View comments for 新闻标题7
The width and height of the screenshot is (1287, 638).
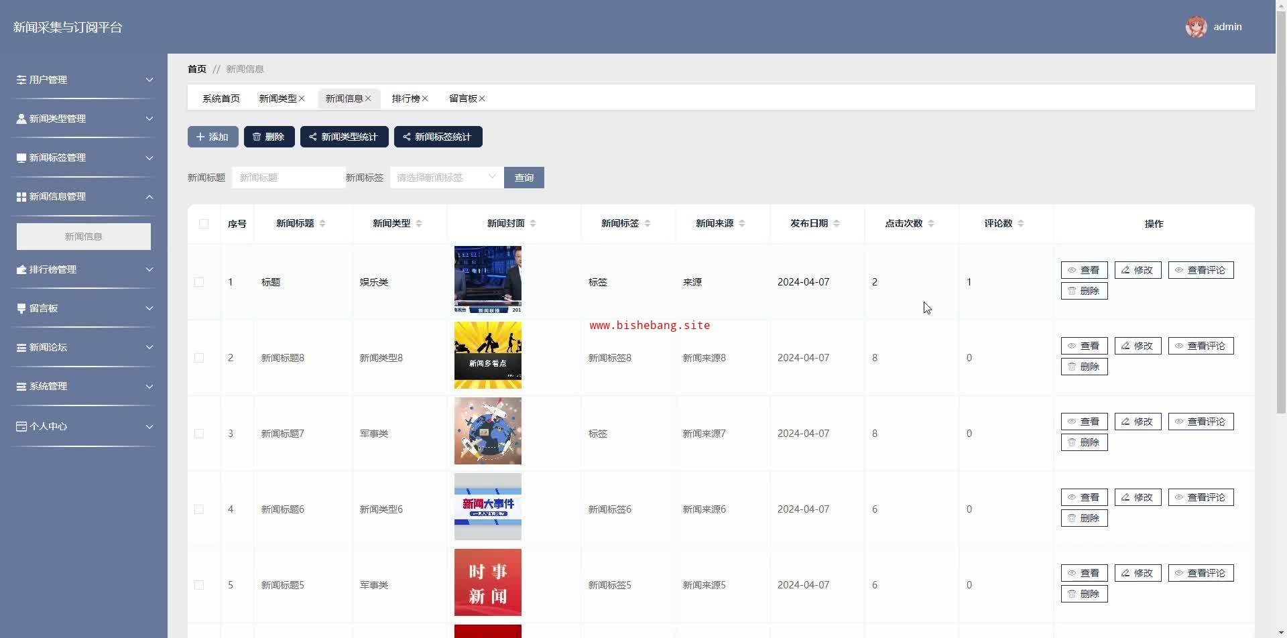tap(1201, 422)
